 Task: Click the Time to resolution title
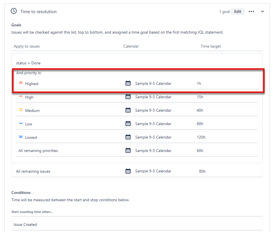point(38,12)
